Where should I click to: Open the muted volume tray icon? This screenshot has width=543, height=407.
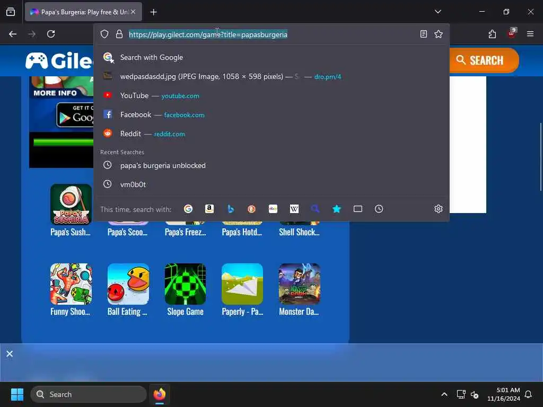click(x=475, y=394)
